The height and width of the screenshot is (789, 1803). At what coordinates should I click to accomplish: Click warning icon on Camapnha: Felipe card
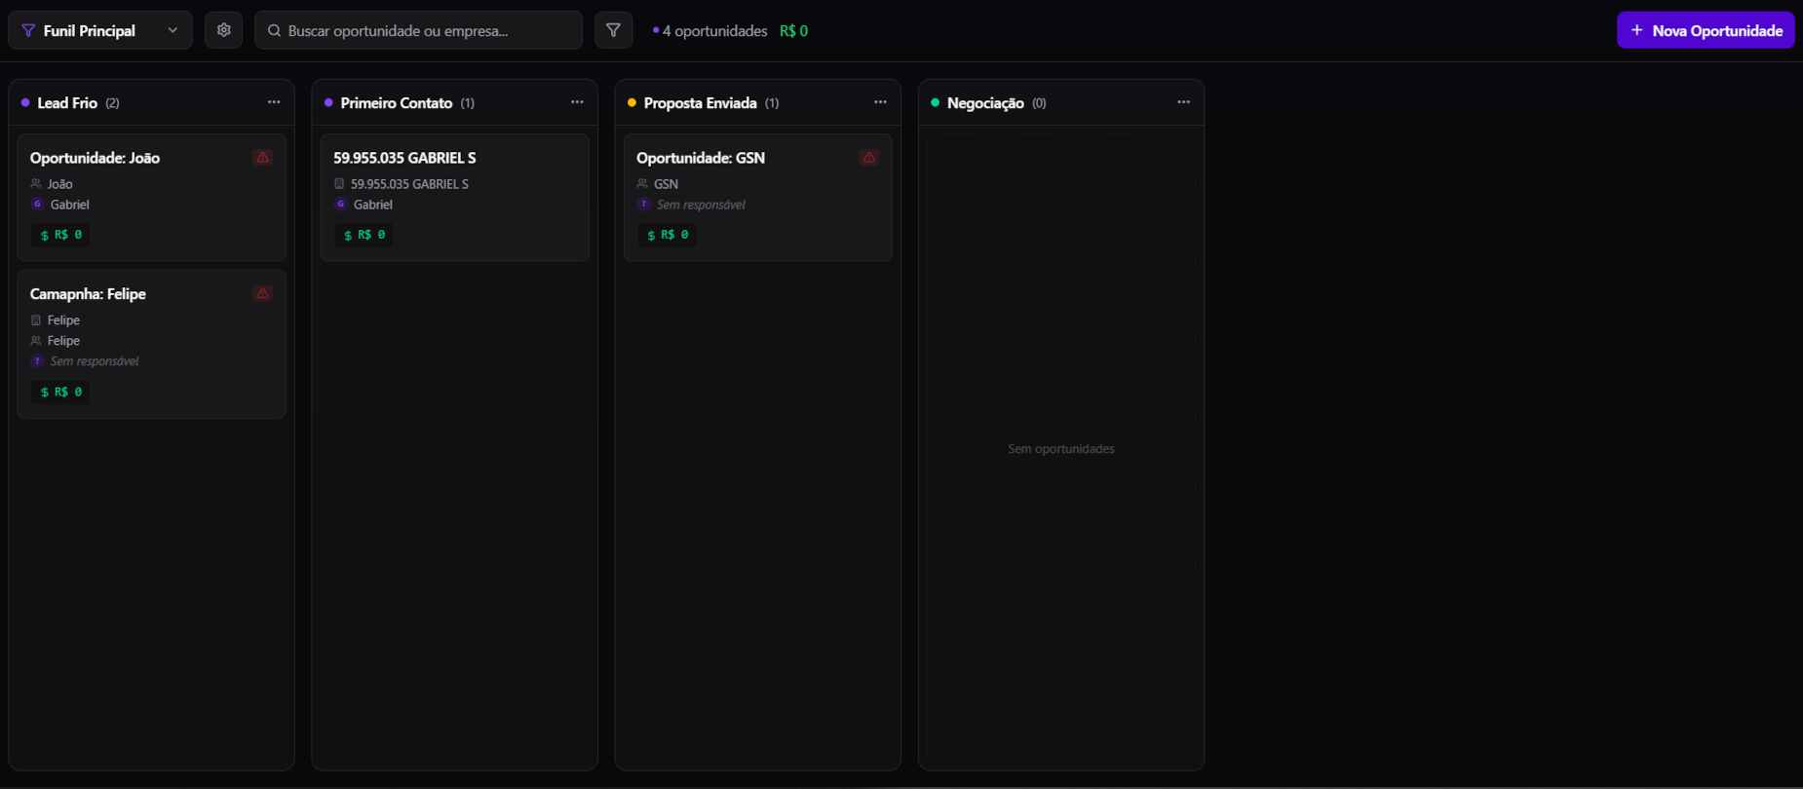click(x=262, y=294)
